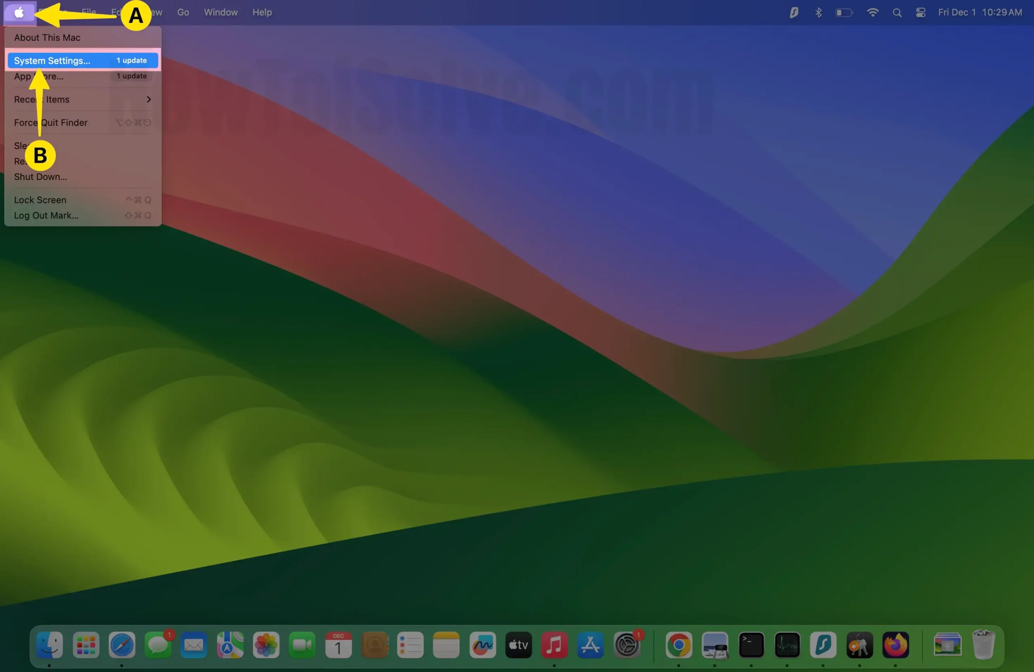Select About This Mac

tap(47, 38)
